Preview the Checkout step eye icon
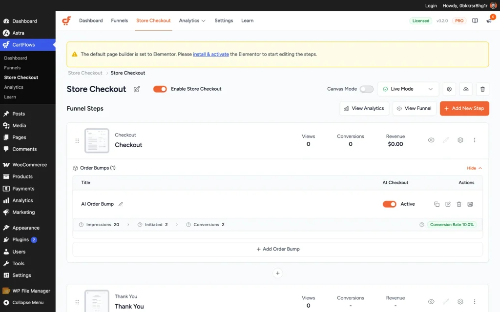The height and width of the screenshot is (312, 500). (431, 140)
